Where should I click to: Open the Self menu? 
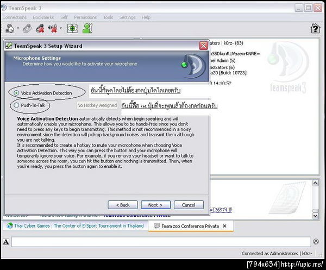(64, 17)
